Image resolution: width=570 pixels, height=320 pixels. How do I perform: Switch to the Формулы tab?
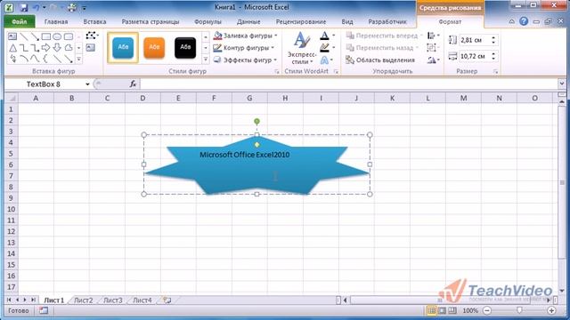pos(208,21)
